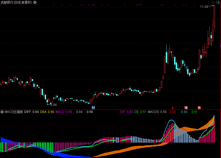Click the diamond icon at chart top-right
Screen dimensions: 221x158
tap(213, 2)
